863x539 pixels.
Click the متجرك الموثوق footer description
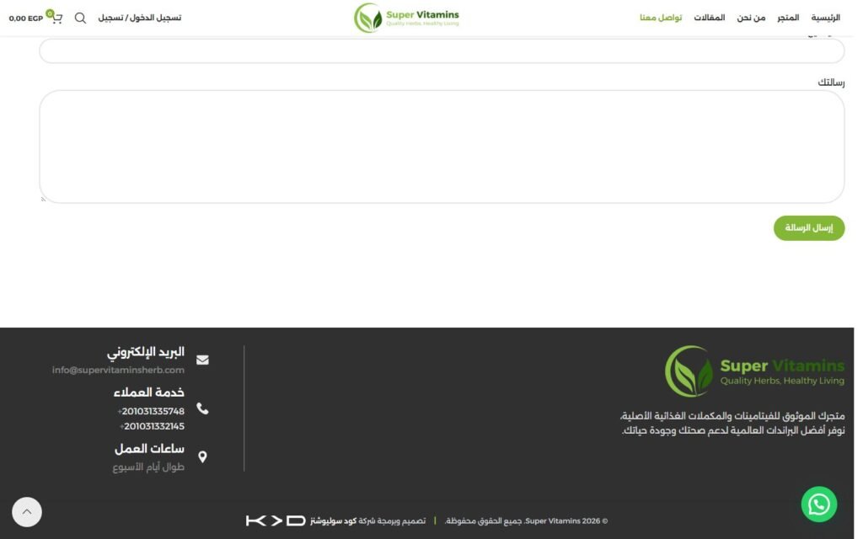pyautogui.click(x=732, y=423)
